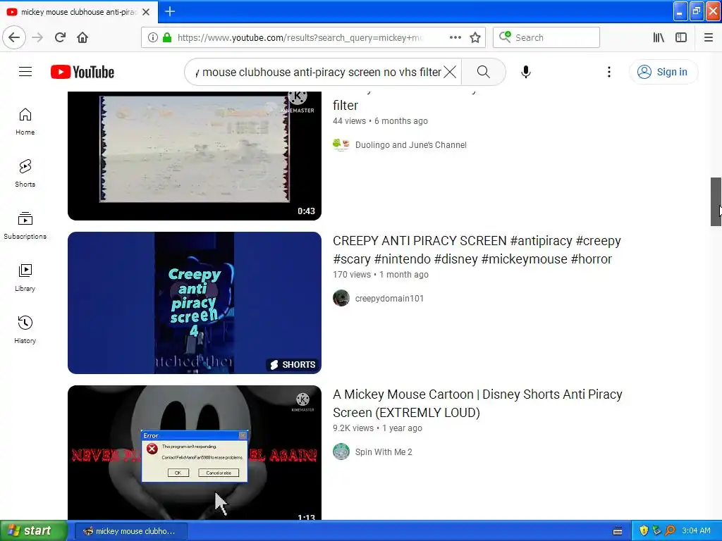
Task: Reload the page with the refresh icon
Action: [x=61, y=37]
